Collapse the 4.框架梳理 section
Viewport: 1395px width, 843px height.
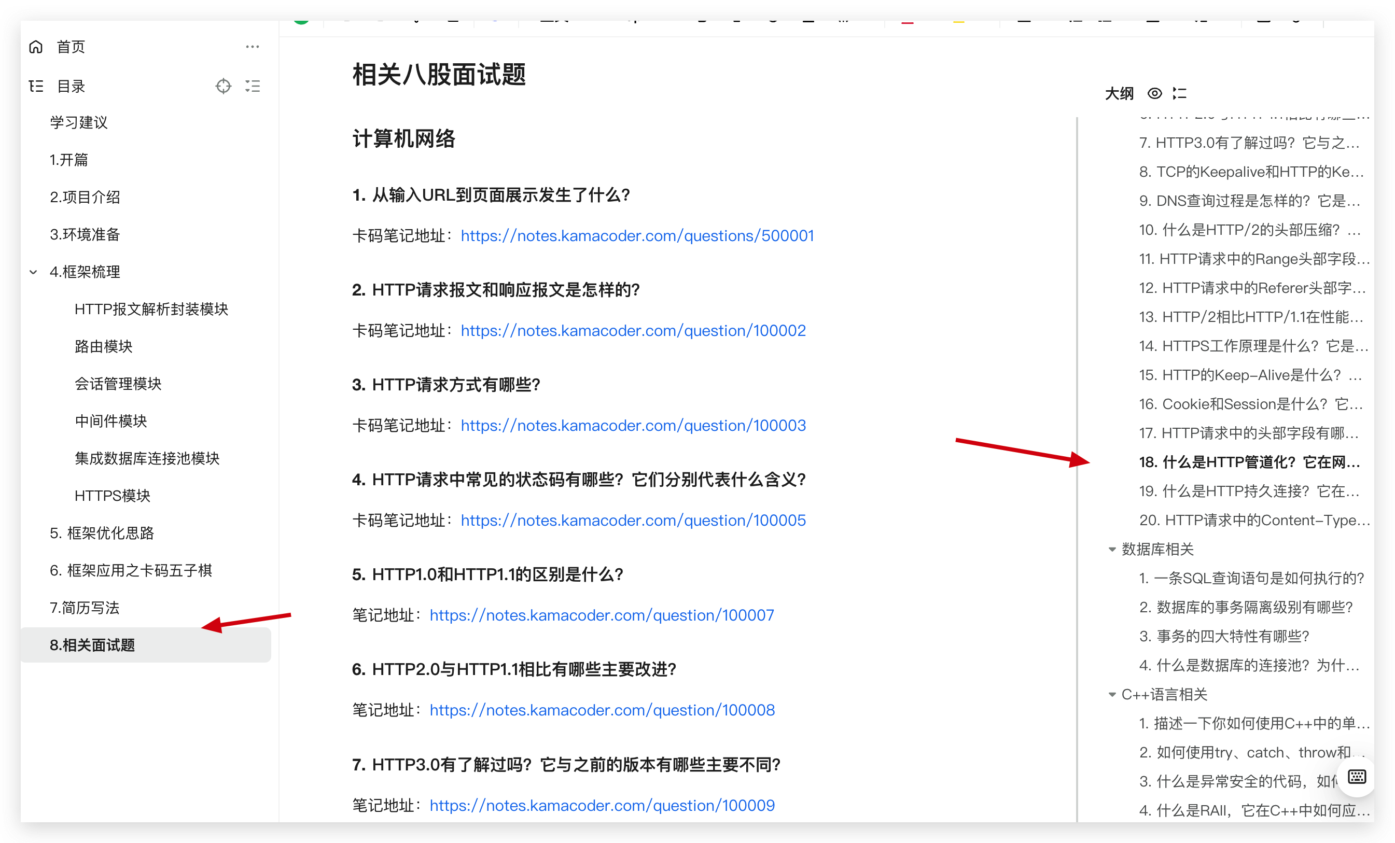click(33, 272)
